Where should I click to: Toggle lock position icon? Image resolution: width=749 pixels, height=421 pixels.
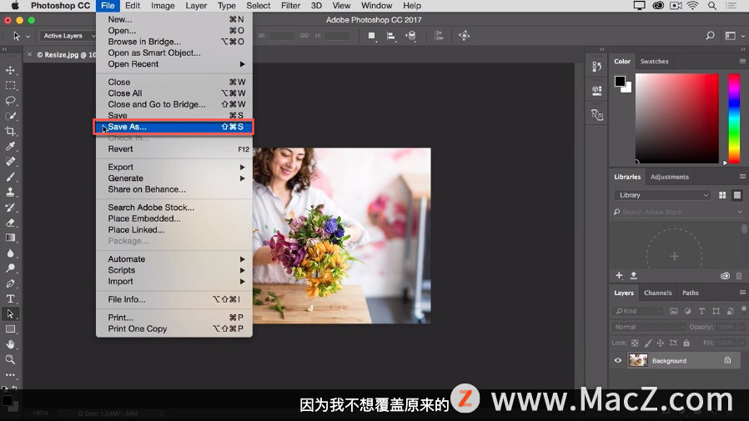click(x=660, y=343)
